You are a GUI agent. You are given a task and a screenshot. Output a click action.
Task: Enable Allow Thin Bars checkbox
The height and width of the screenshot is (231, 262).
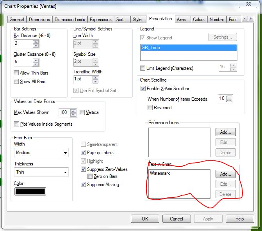coord(16,73)
